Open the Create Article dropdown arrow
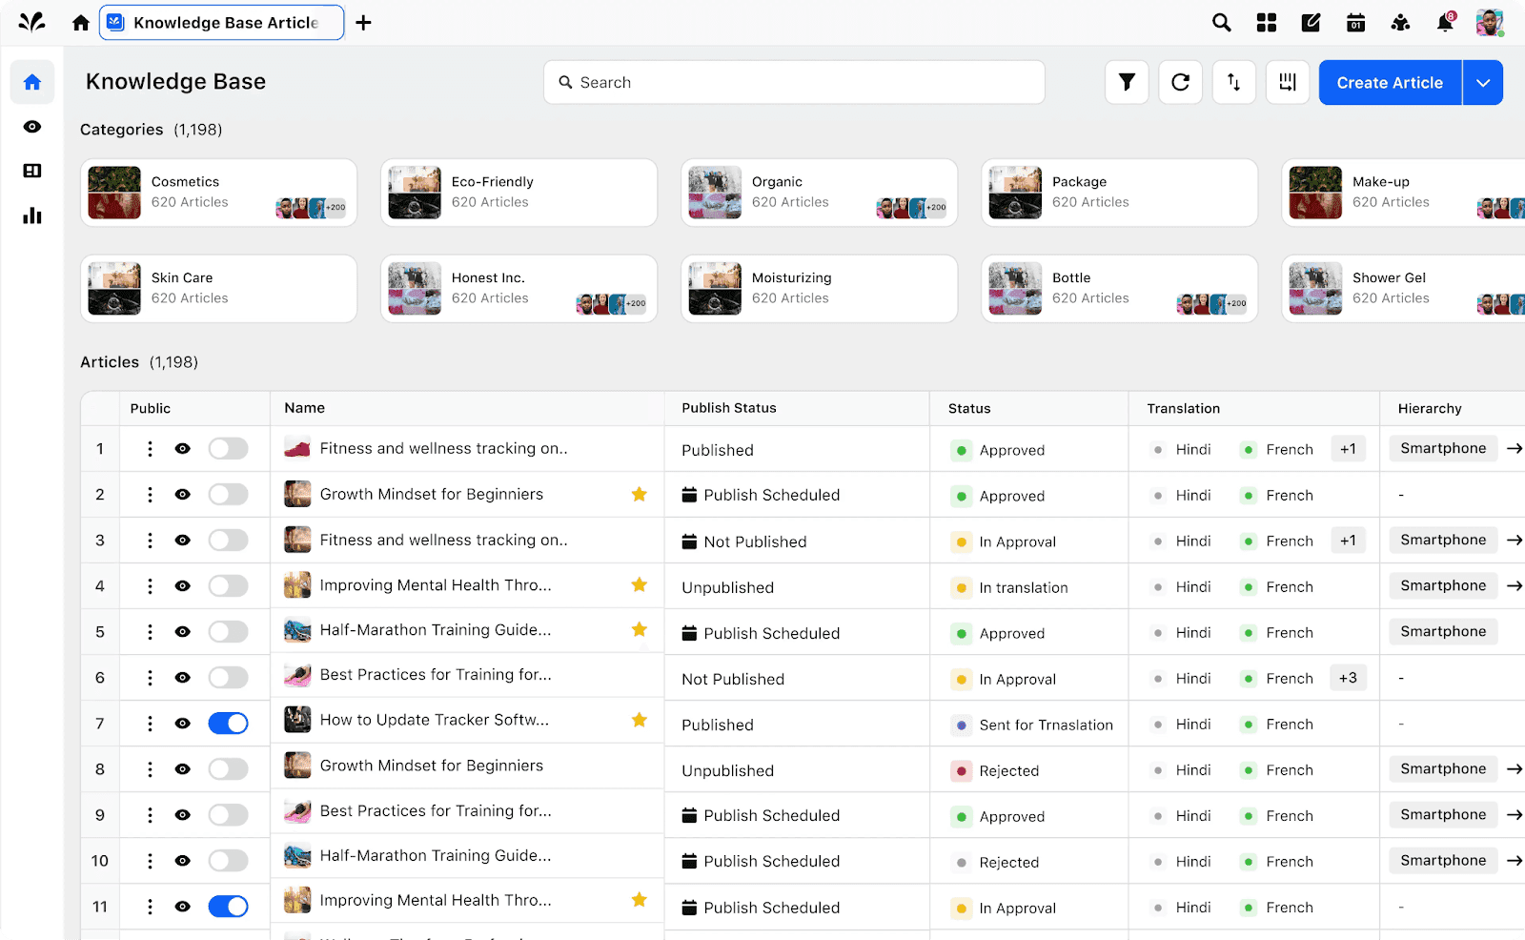The image size is (1525, 940). 1482,82
